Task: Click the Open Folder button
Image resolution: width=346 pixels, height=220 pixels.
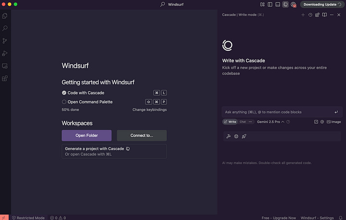Action: (x=86, y=135)
